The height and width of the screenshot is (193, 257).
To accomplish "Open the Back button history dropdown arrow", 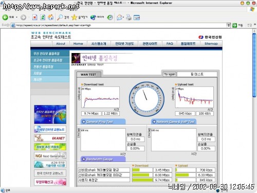I will click(16, 17).
